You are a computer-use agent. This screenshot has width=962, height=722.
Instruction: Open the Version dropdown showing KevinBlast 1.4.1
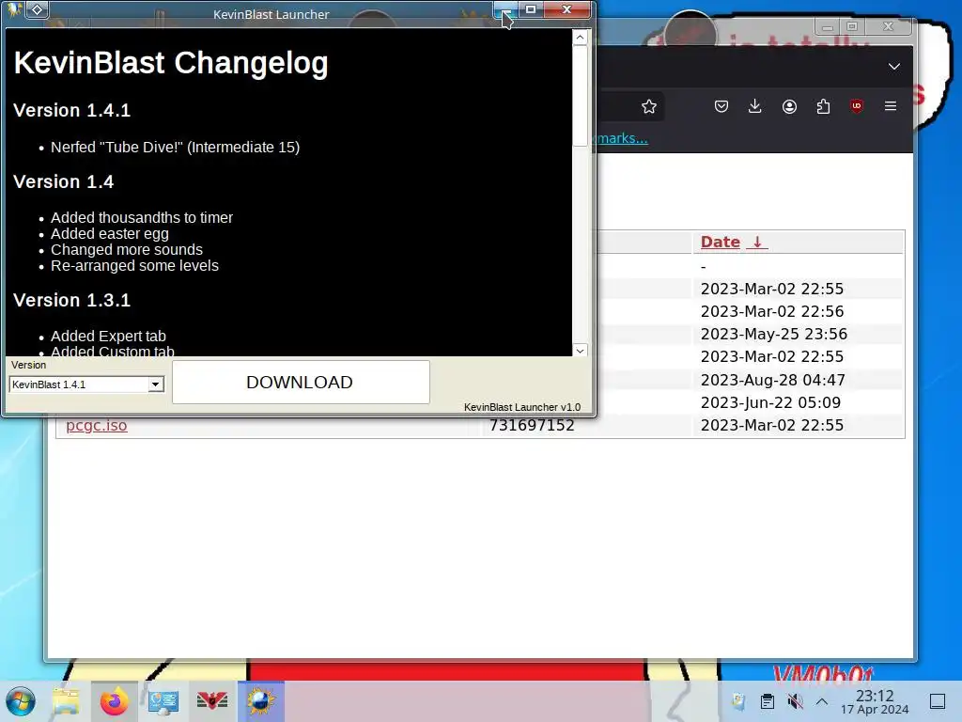[x=86, y=385]
